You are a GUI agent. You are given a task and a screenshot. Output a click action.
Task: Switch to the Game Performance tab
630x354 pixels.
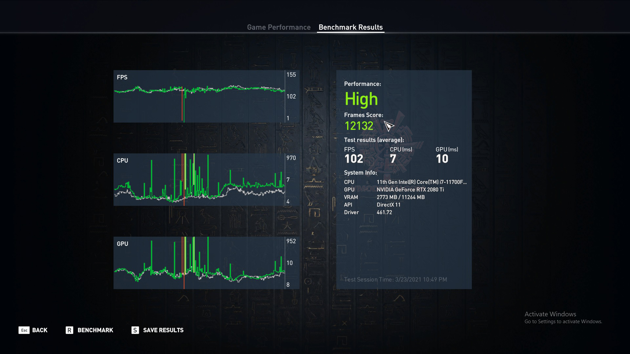pos(279,27)
